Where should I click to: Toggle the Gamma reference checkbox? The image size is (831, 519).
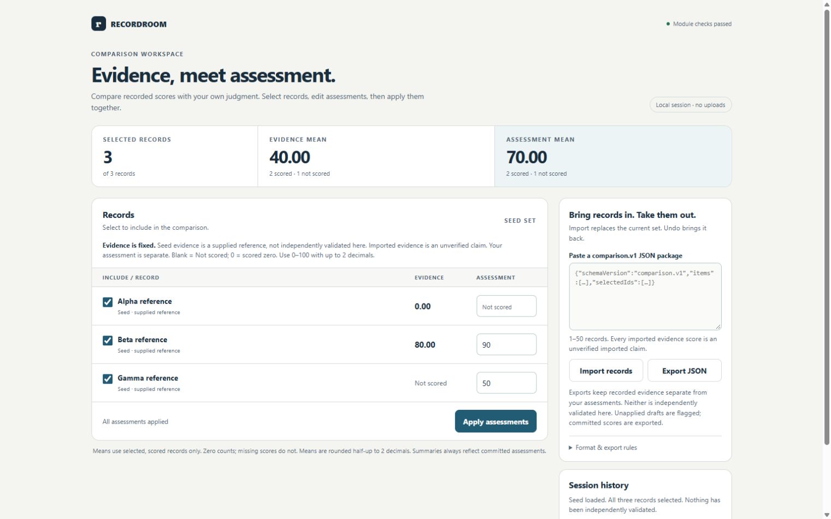[x=108, y=379]
